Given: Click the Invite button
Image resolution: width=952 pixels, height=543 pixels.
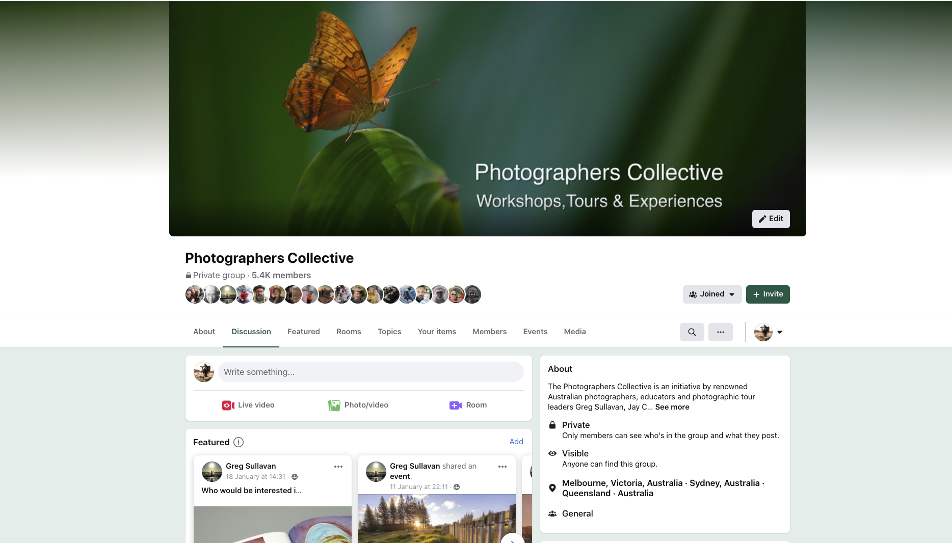Looking at the screenshot, I should 768,294.
